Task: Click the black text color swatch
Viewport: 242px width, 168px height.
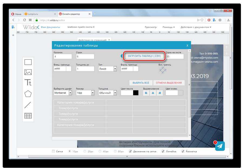Action: (x=136, y=93)
